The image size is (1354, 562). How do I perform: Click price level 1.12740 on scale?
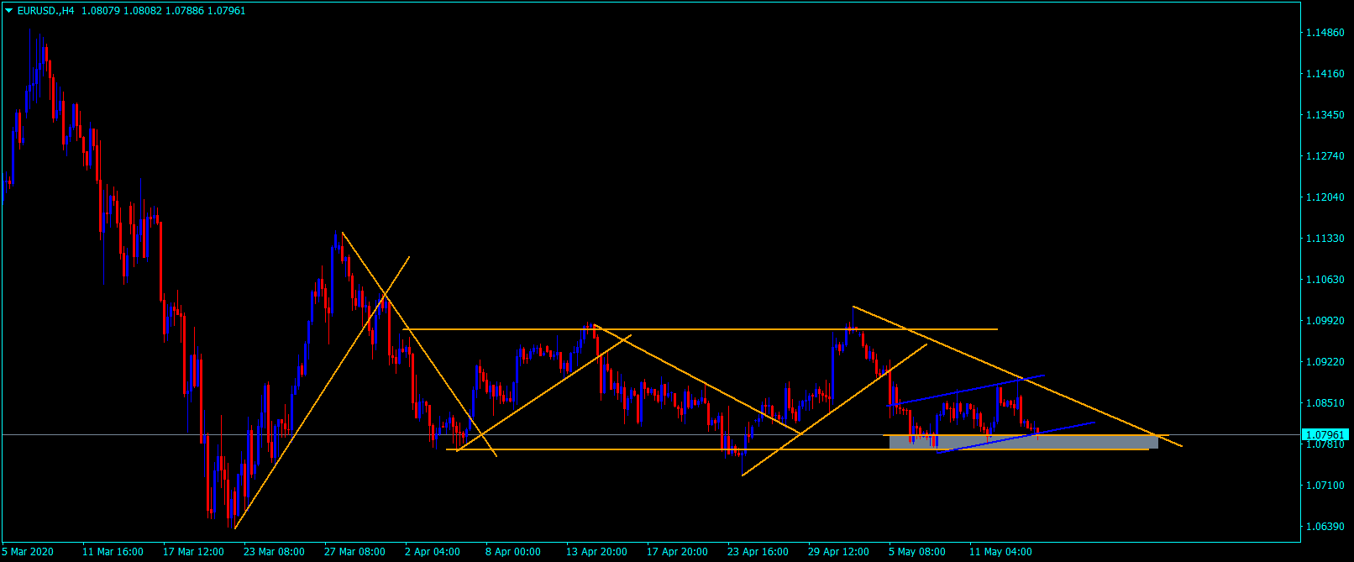[1324, 156]
